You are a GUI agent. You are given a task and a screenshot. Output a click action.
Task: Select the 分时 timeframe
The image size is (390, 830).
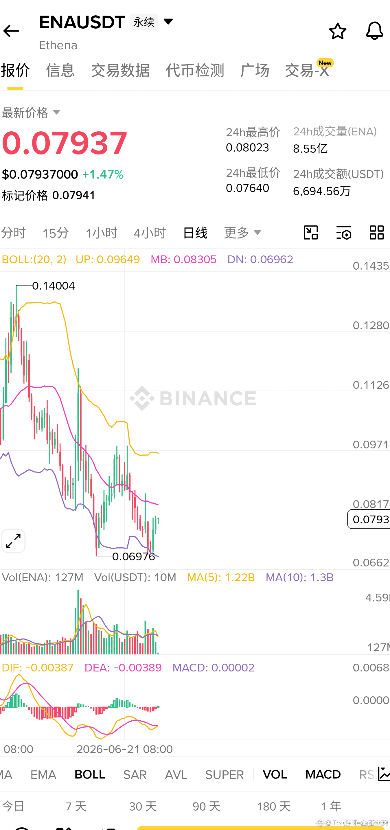13,232
